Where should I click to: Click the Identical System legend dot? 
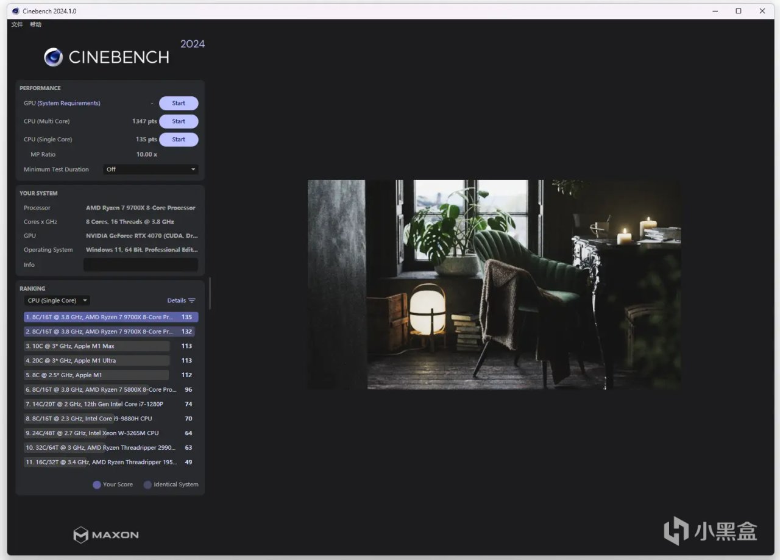coord(147,484)
